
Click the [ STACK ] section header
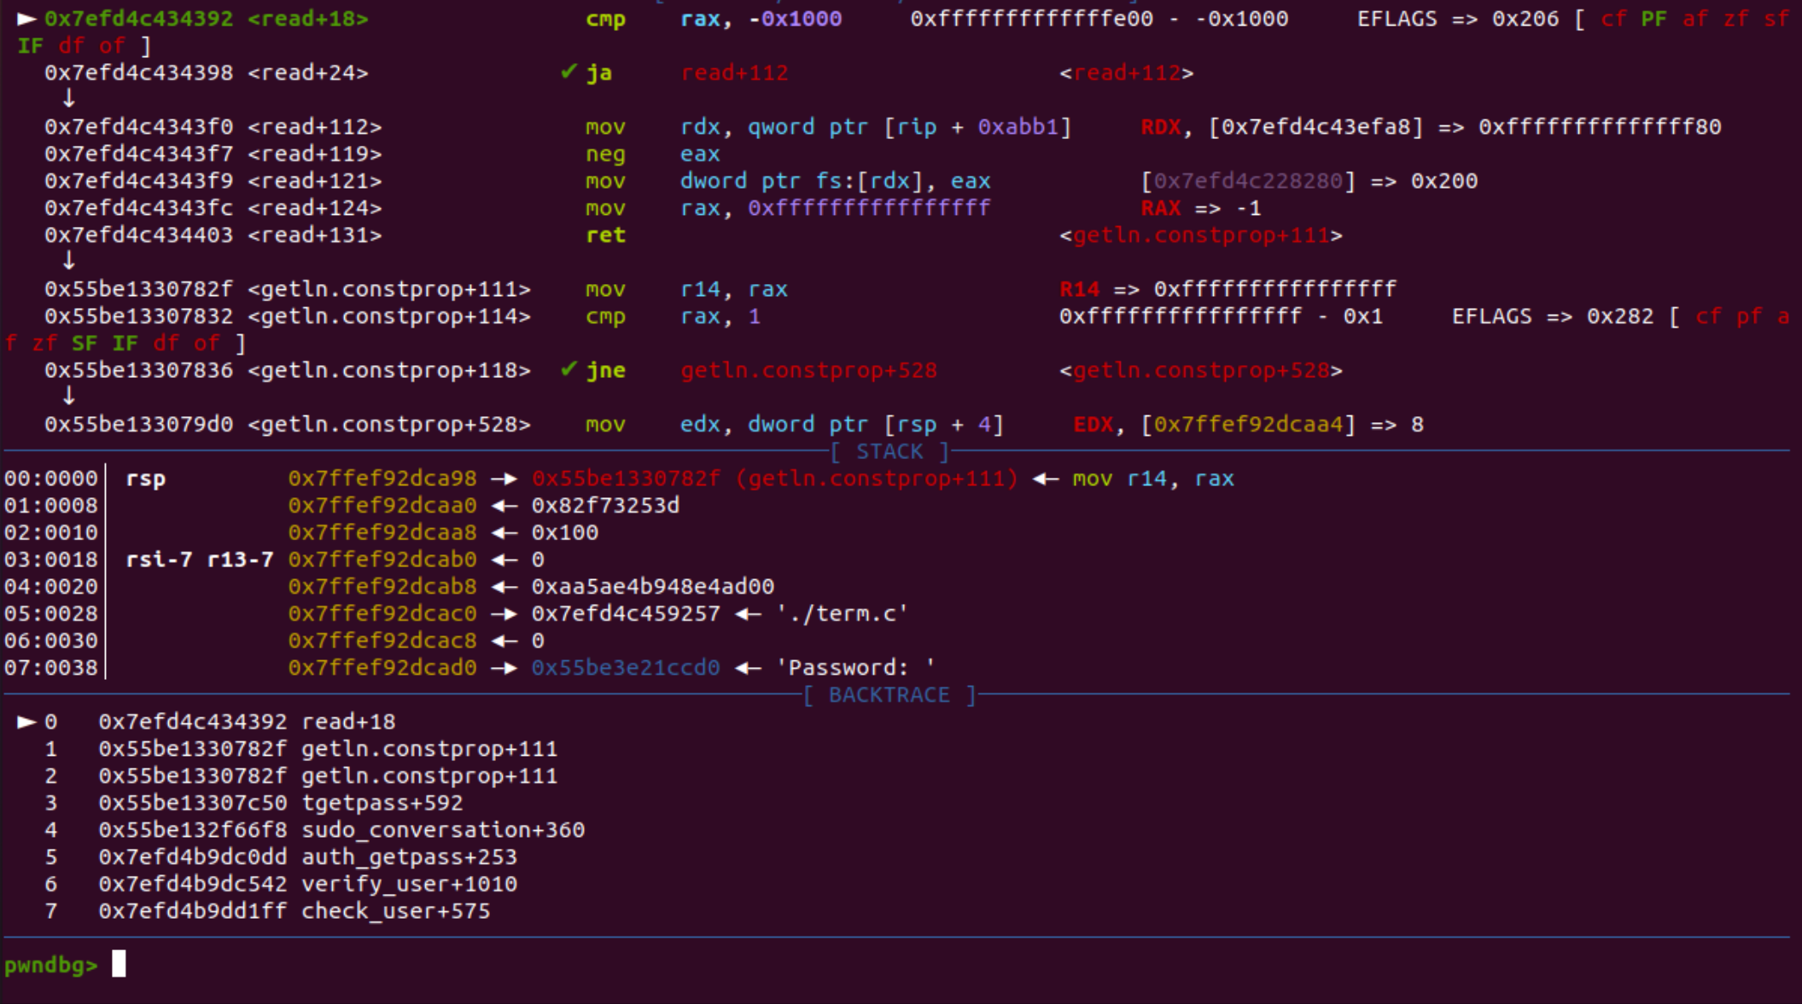point(889,451)
